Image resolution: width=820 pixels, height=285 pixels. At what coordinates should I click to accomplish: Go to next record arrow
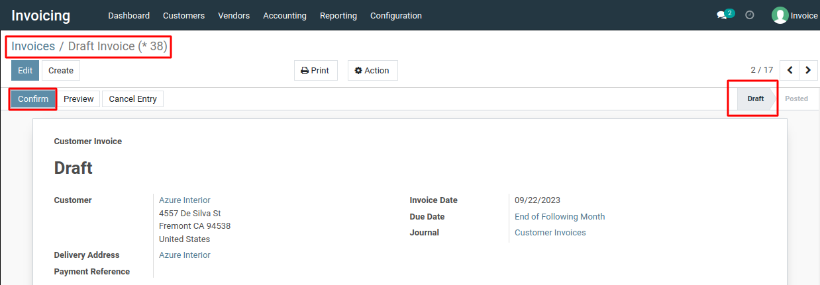808,70
